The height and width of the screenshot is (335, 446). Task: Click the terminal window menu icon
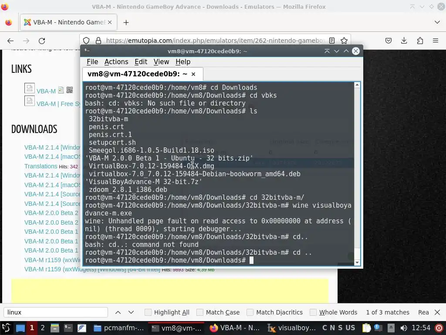(x=87, y=51)
